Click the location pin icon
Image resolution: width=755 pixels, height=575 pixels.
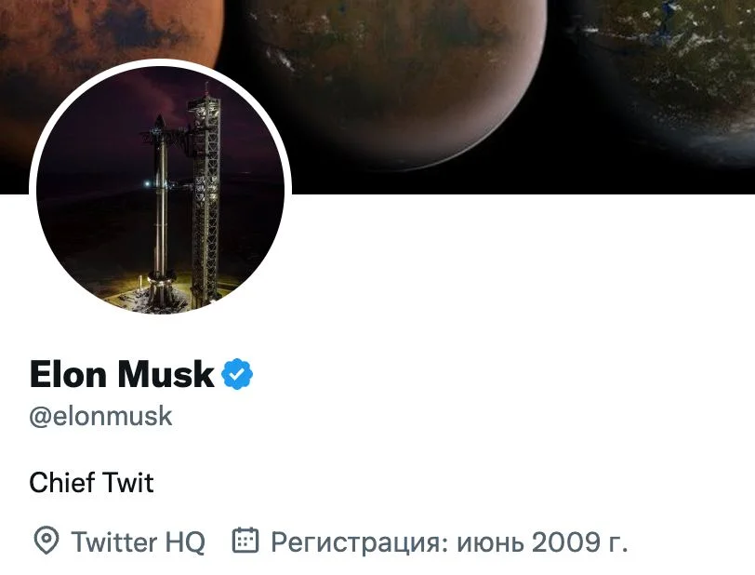click(45, 541)
